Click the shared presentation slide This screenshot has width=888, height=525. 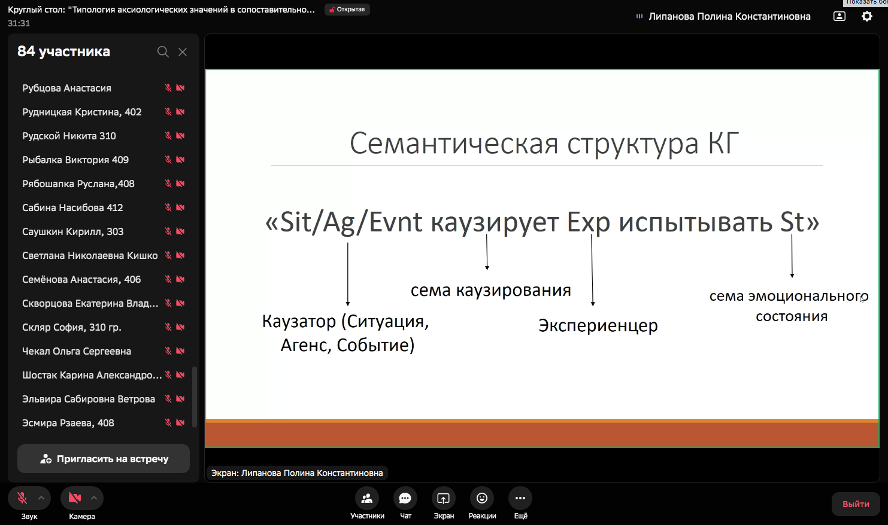click(x=542, y=258)
